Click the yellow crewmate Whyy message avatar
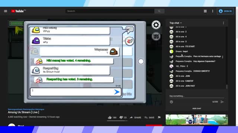Viewport: 238px width, 133px height. click(x=36, y=30)
